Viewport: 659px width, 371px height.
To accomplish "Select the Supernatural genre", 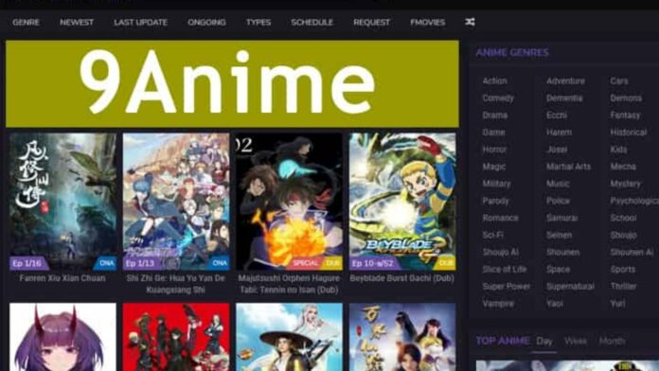I will [570, 287].
